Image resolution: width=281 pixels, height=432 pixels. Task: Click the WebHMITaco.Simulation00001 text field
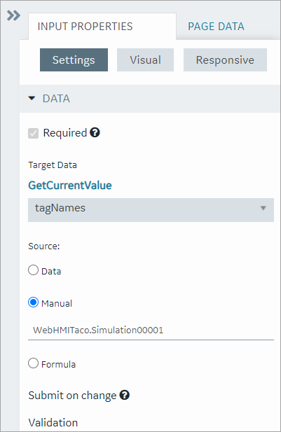tap(151, 330)
